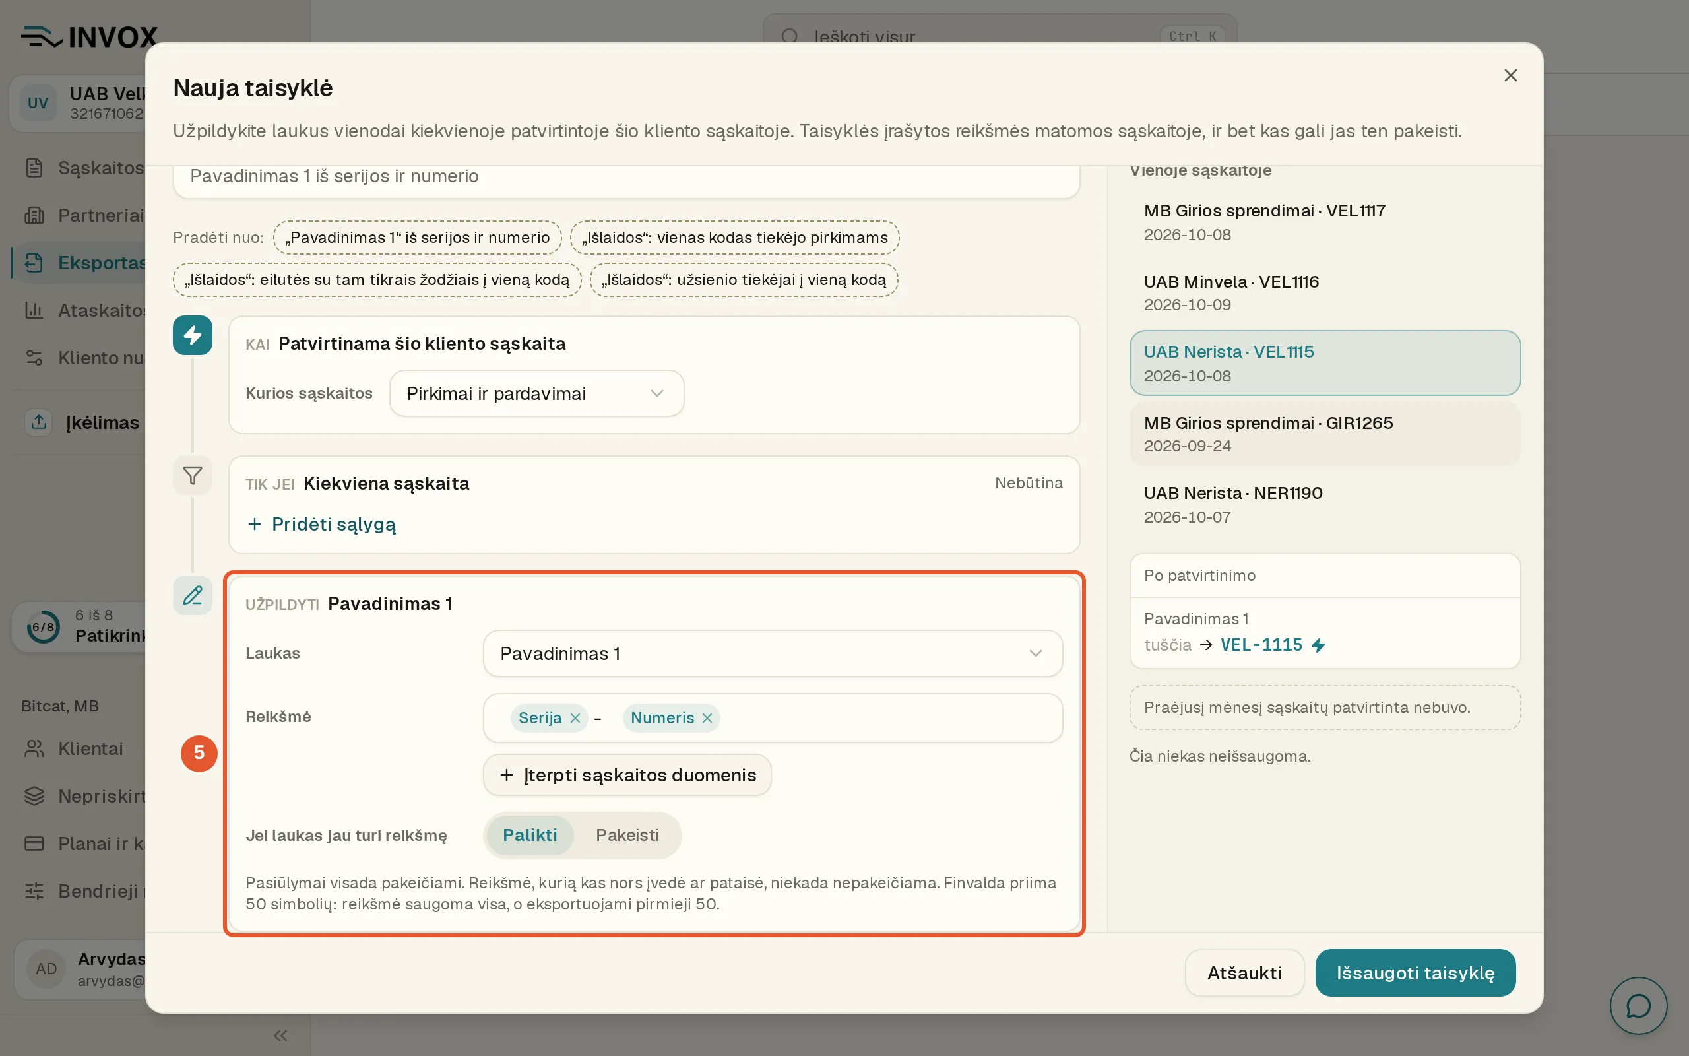
Task: Click the funnel filter step icon
Action: click(x=193, y=476)
